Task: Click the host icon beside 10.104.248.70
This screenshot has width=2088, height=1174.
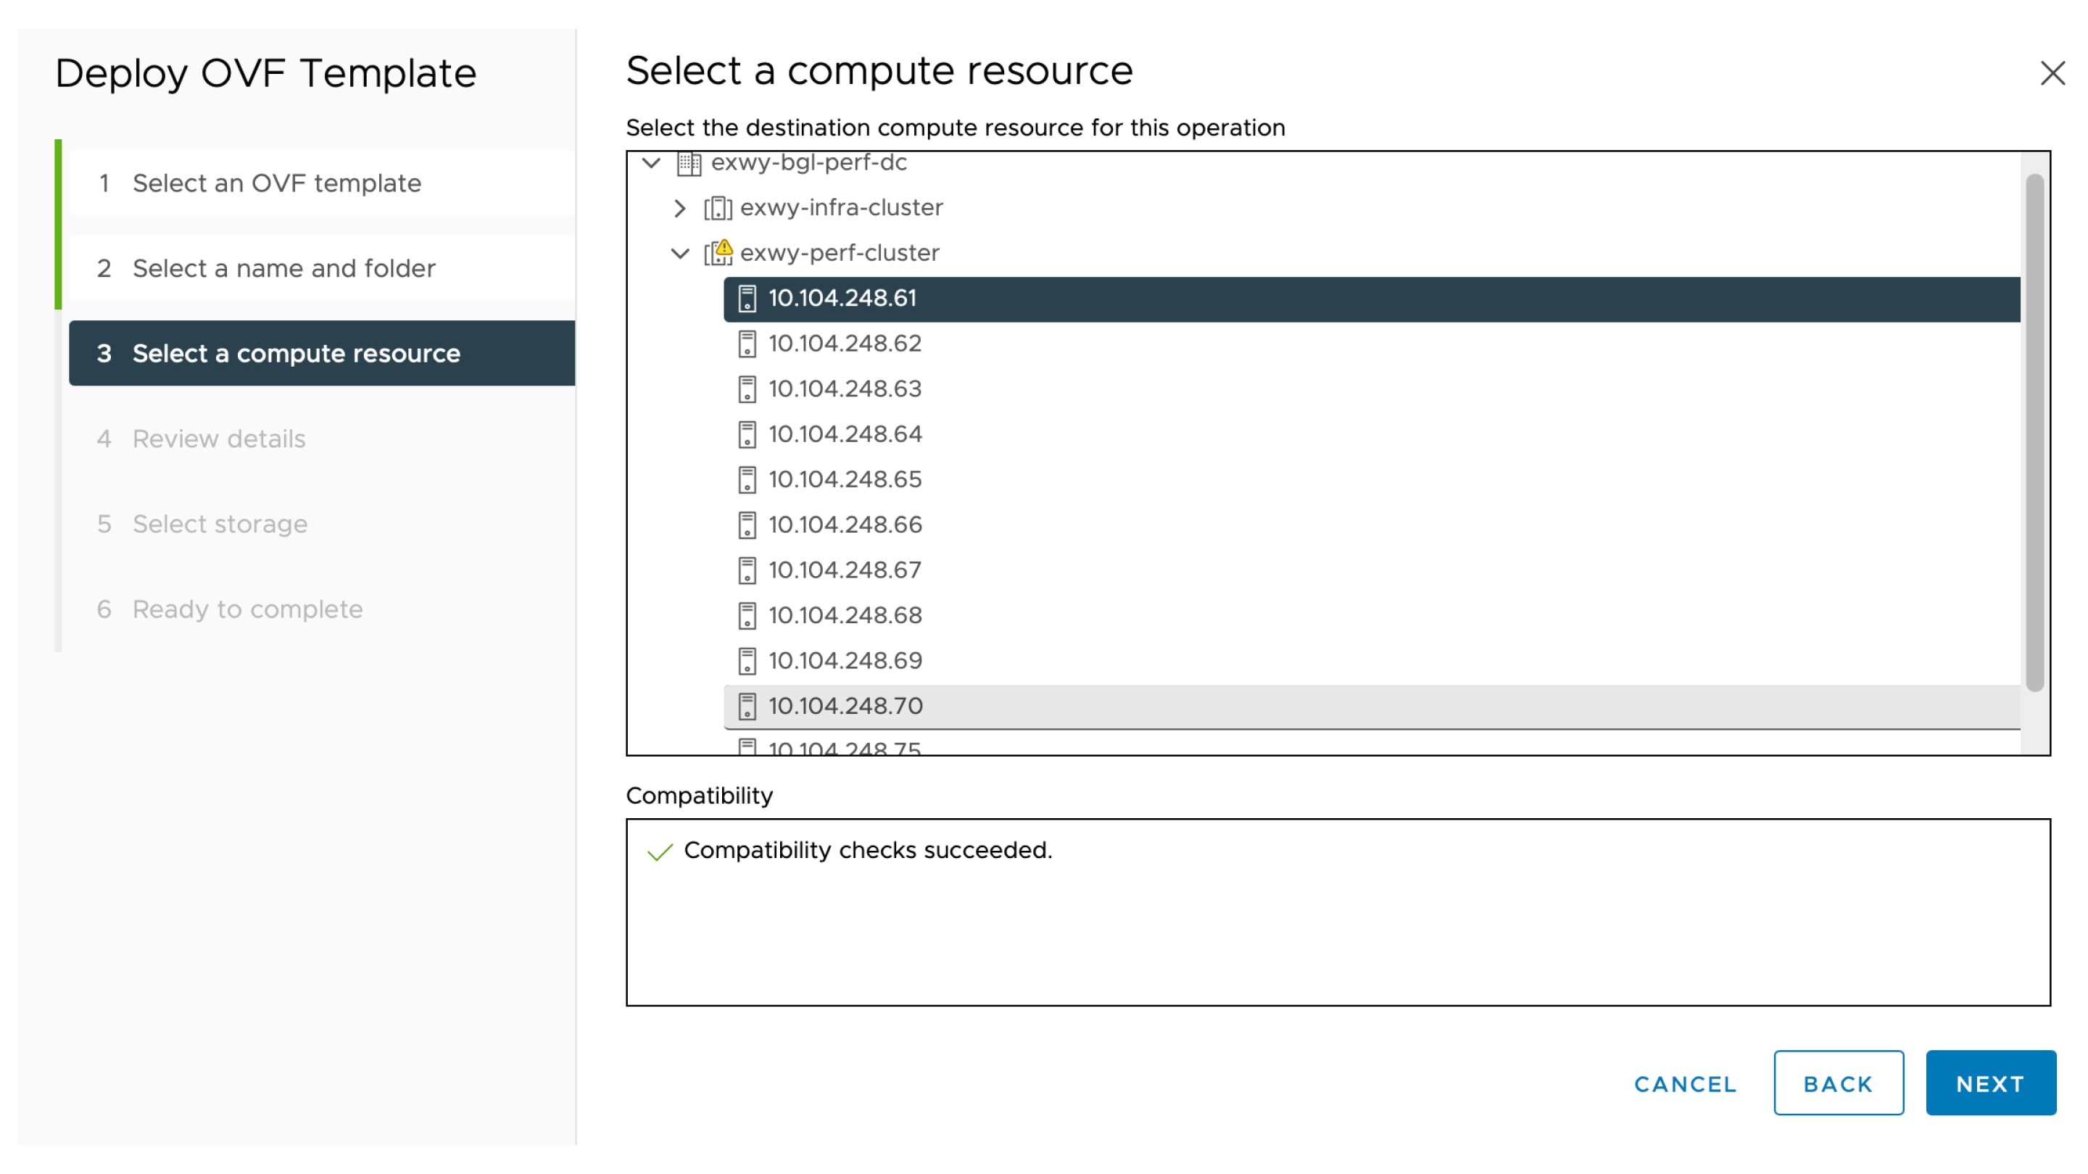Action: [747, 706]
